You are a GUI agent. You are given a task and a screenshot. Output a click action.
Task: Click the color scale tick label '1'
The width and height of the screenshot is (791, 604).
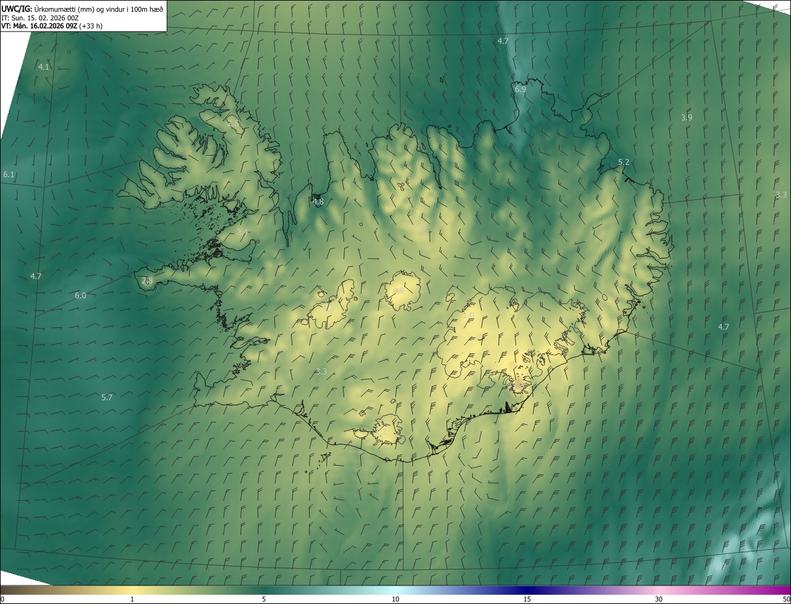coord(132,599)
